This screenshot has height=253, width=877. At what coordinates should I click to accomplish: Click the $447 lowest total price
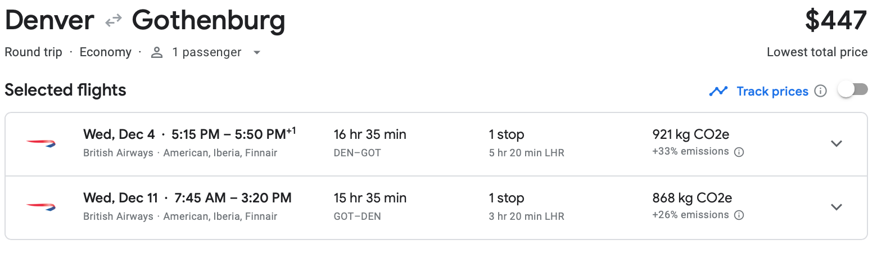(x=836, y=21)
